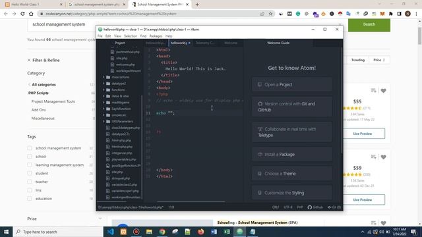
Task: Click Live Preview for the $55 product
Action: [363, 134]
